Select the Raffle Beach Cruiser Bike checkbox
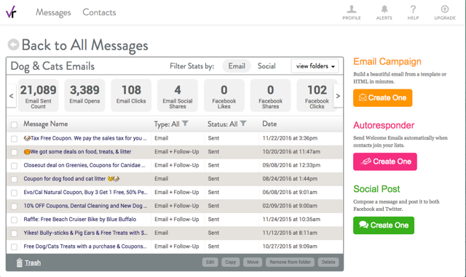This screenshot has width=466, height=277. click(14, 220)
